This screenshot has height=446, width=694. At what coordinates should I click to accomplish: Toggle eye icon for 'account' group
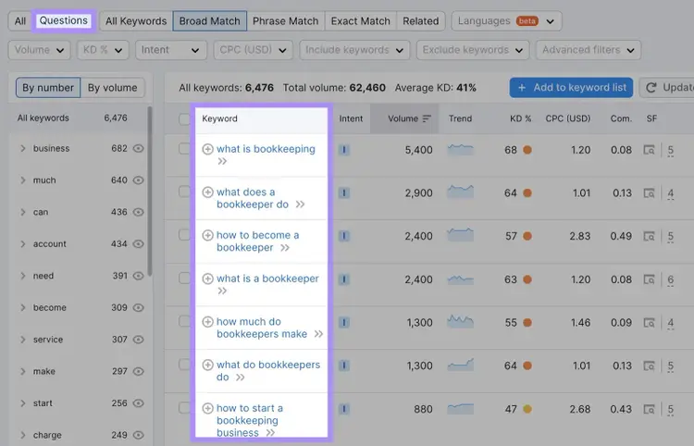tap(139, 243)
